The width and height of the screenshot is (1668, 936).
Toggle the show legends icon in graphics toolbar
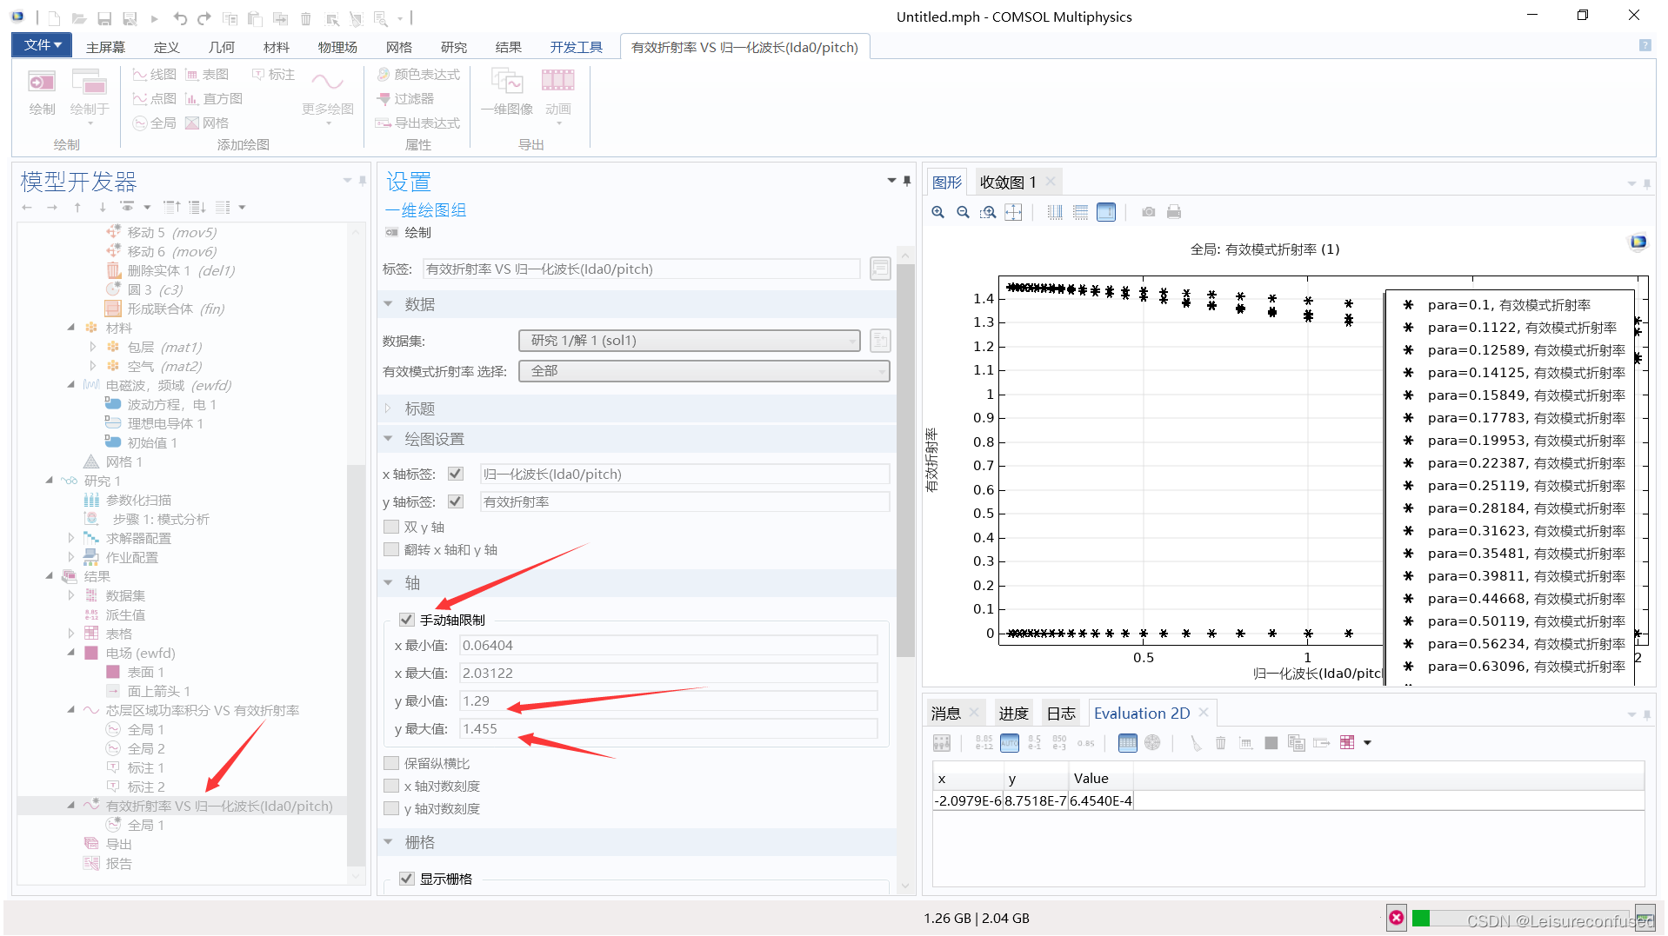tap(1106, 212)
